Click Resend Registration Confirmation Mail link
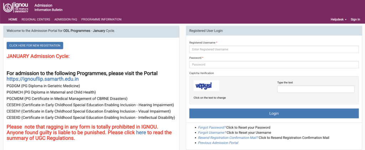Image resolution: width=365 pixels, height=150 pixels. coord(228,138)
